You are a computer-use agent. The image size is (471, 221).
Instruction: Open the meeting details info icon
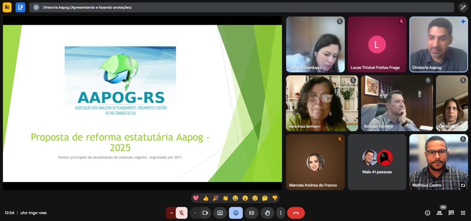427,213
